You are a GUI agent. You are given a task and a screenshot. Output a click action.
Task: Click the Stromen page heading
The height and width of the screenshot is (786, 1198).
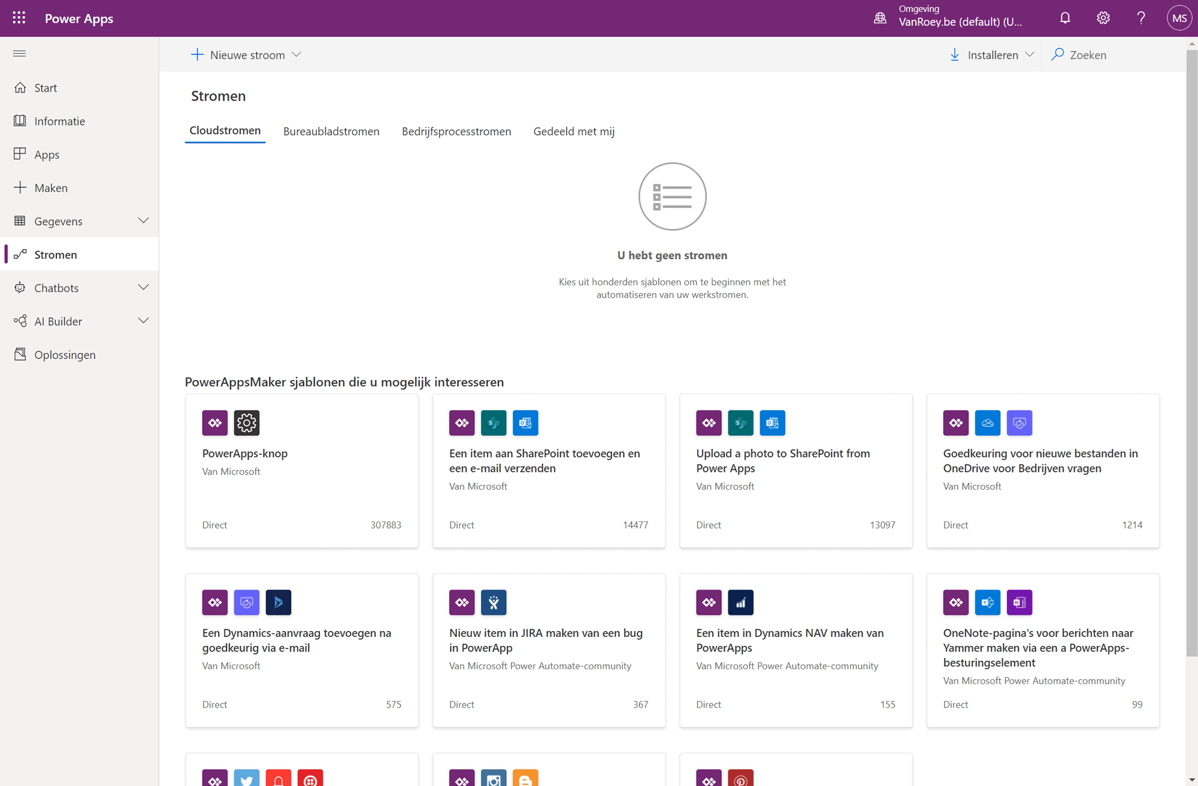[x=218, y=96]
